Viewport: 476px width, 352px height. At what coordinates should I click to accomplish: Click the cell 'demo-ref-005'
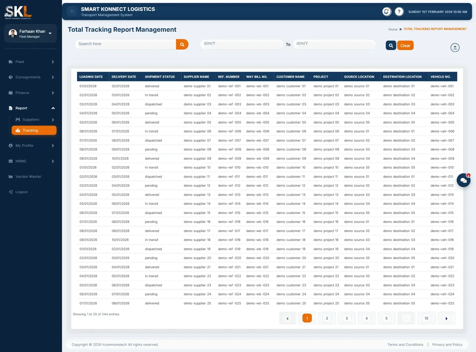point(230,123)
